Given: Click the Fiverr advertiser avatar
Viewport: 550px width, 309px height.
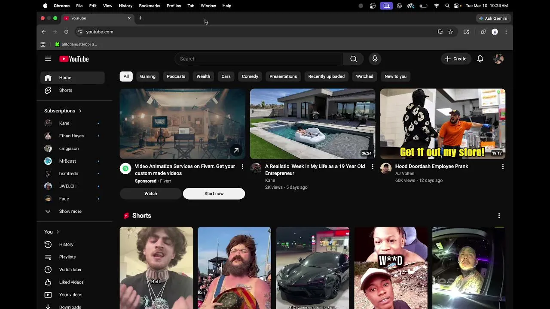Looking at the screenshot, I should [125, 168].
